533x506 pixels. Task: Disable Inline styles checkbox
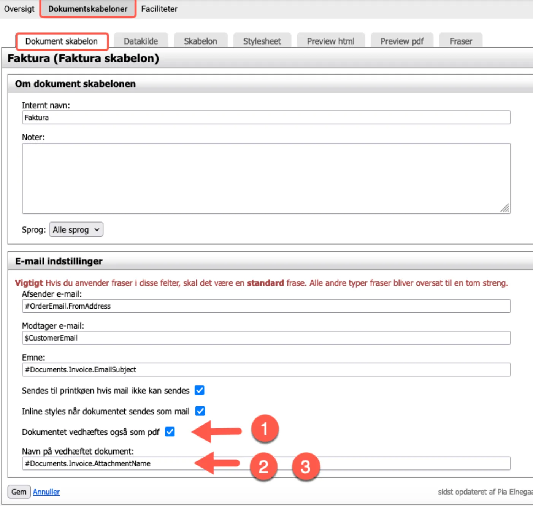(200, 411)
